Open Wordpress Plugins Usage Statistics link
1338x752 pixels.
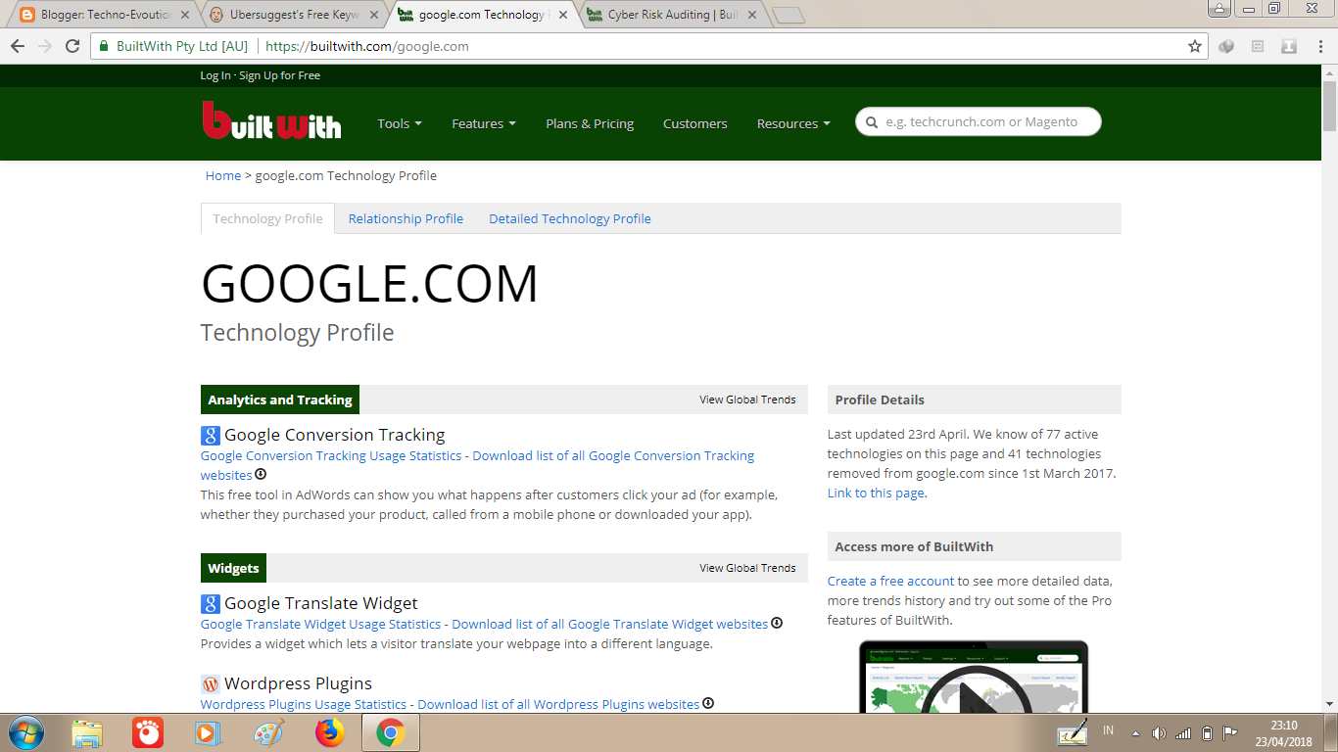[x=304, y=704]
